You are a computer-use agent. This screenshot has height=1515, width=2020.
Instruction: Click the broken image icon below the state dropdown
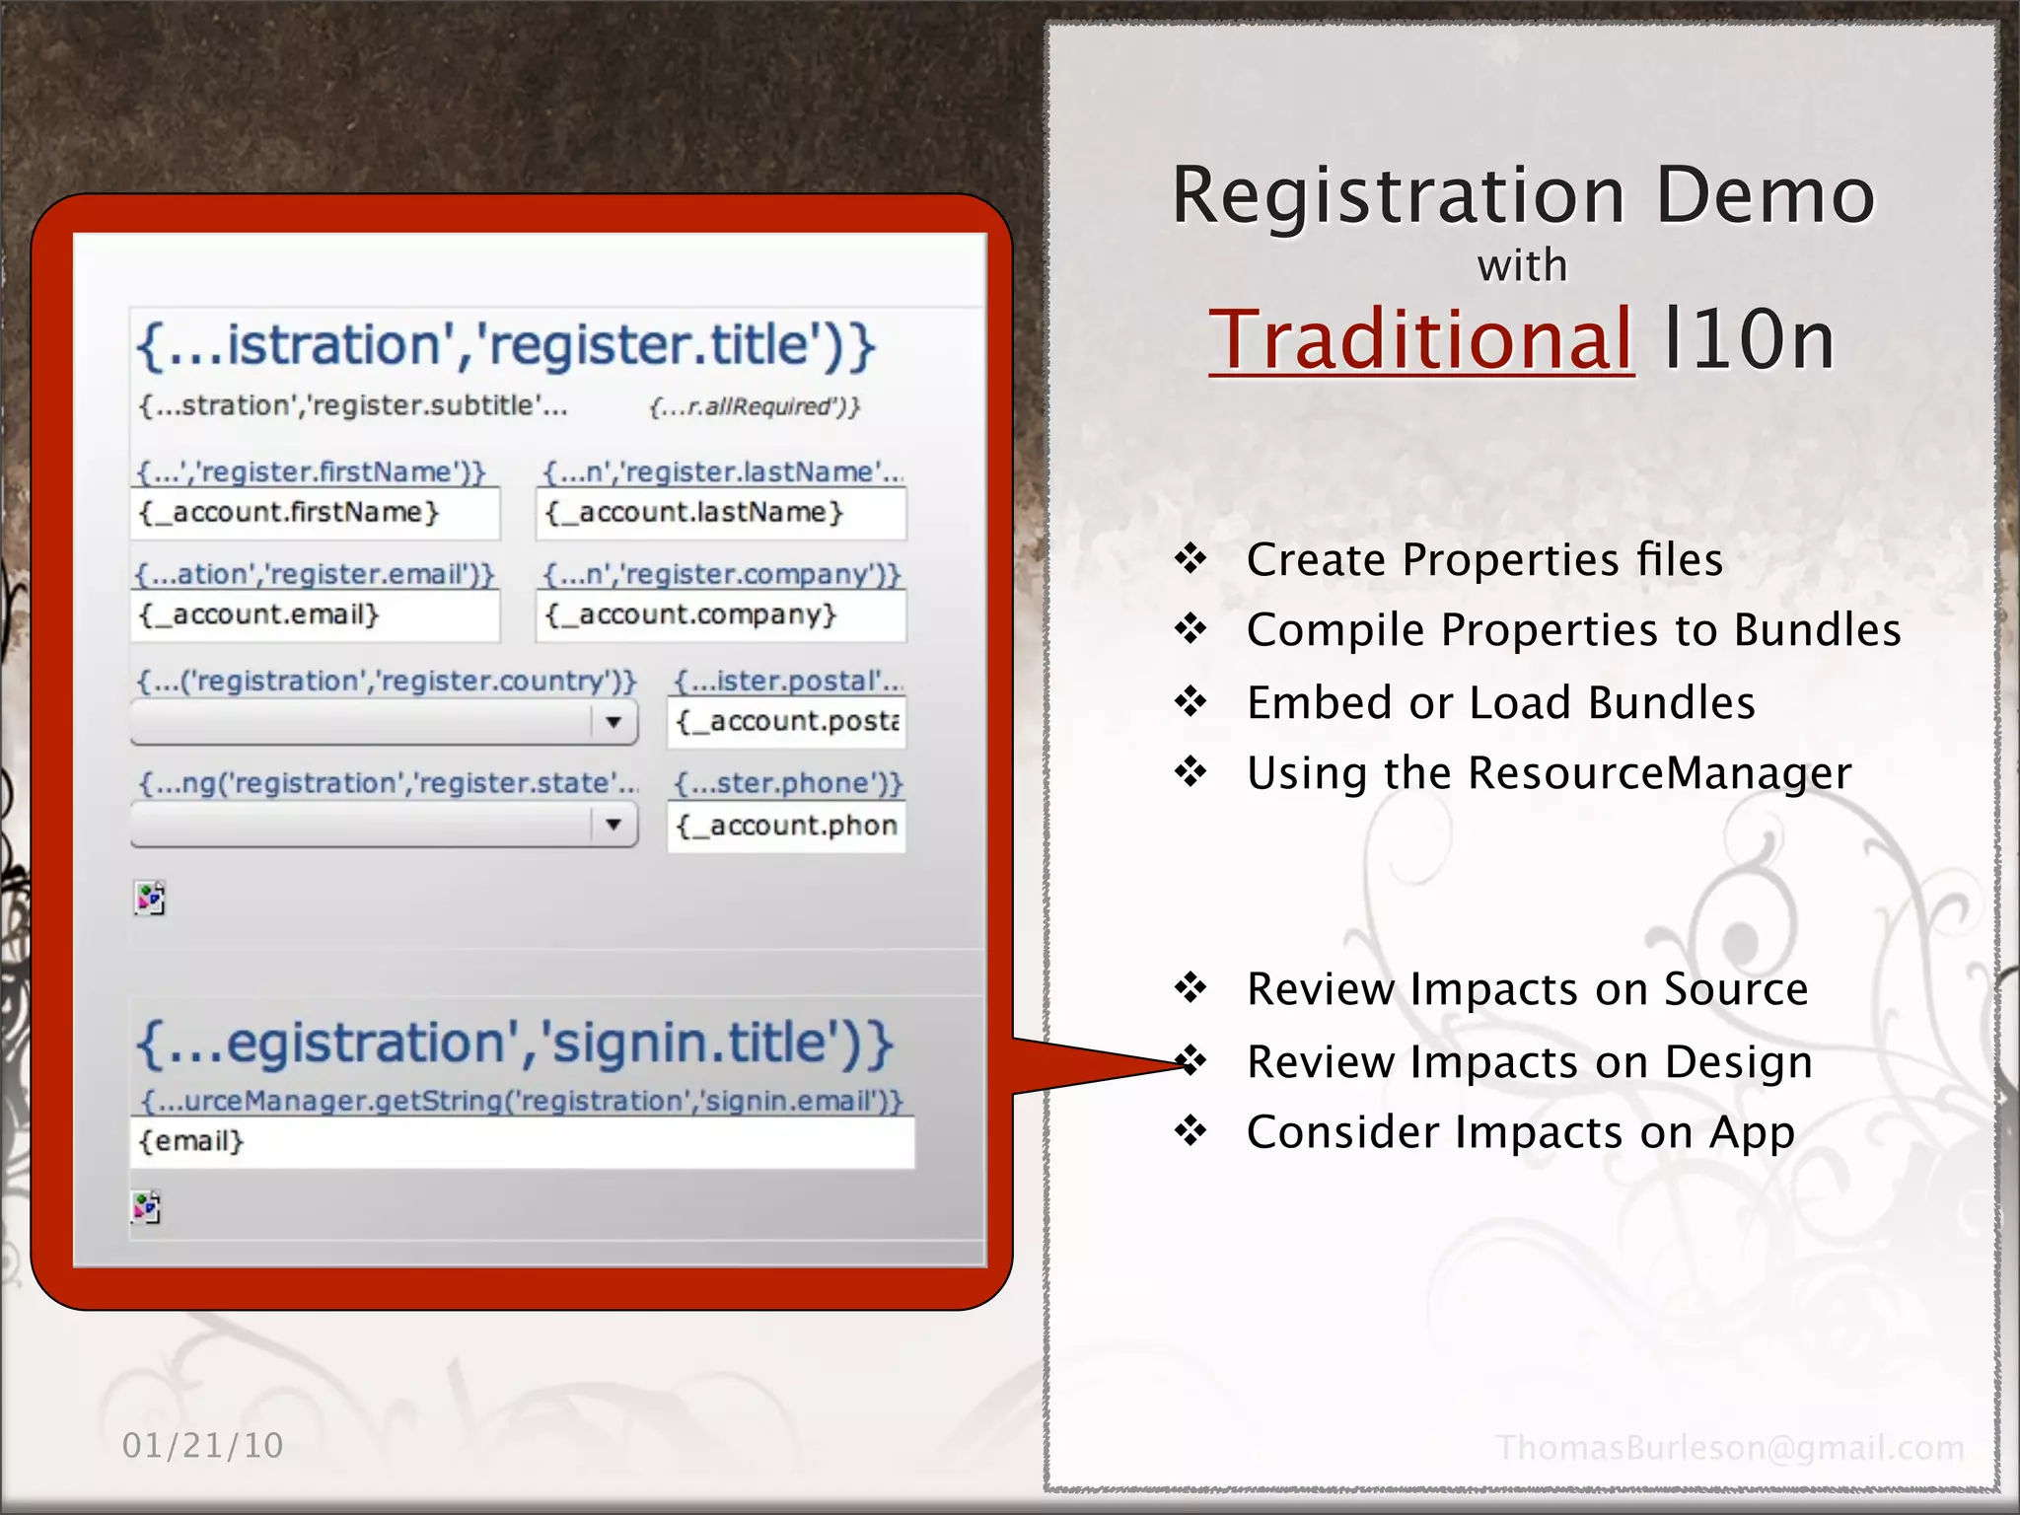click(149, 898)
